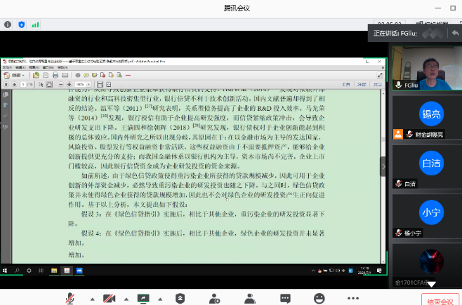Choose the Acrobat select cursor tool
Screen dimensions: 462x305
41,85
